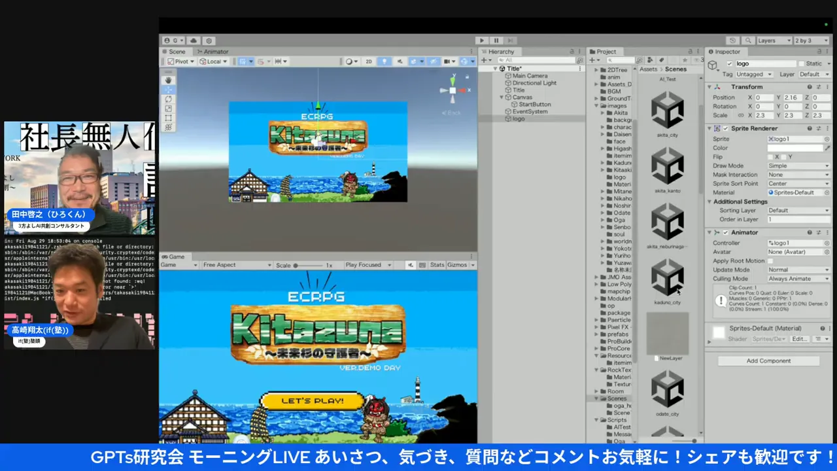837x471 pixels.
Task: Click the Pause button in top toolbar
Action: (496, 41)
